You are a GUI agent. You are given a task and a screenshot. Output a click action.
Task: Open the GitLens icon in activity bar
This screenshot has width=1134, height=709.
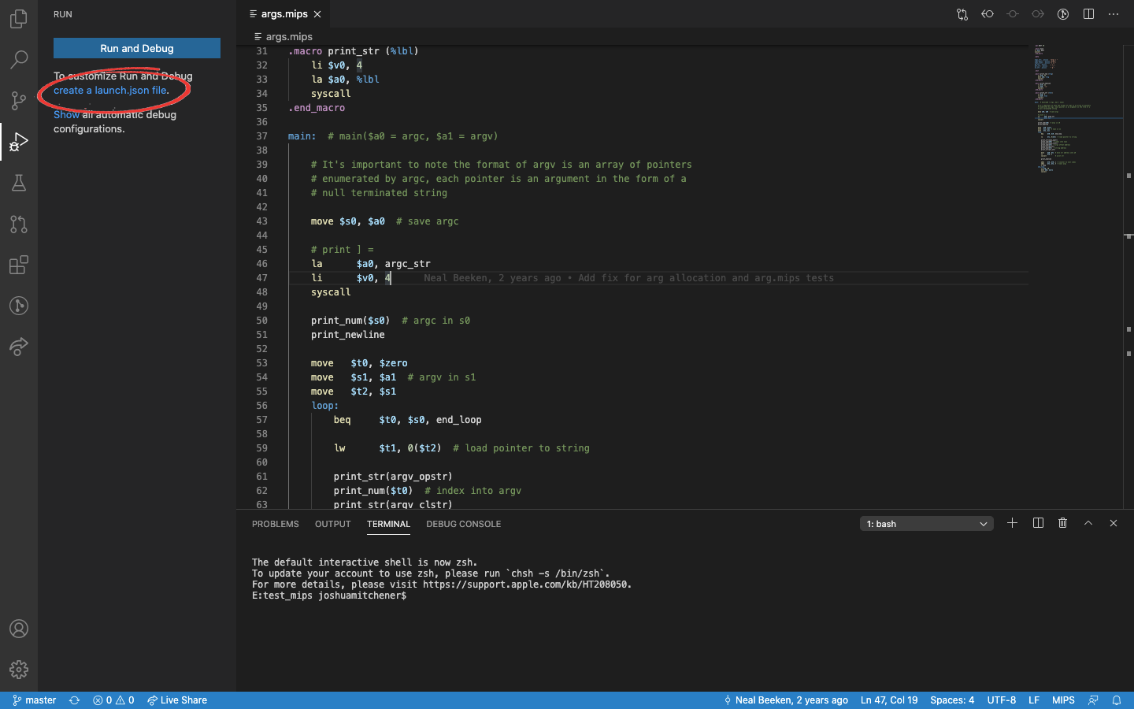19,306
